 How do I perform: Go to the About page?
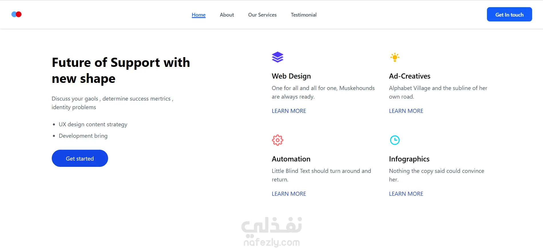tap(227, 15)
